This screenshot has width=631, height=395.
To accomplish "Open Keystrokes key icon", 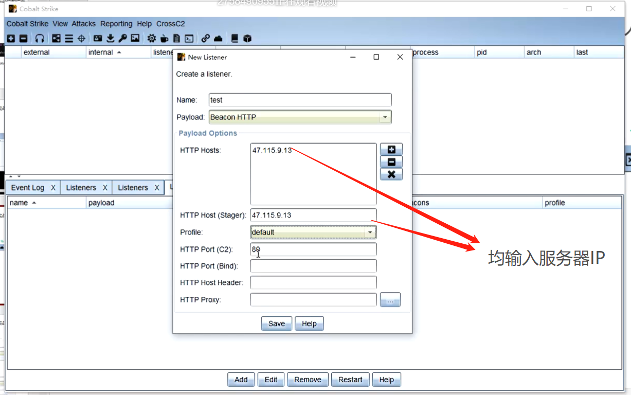I will (x=122, y=39).
